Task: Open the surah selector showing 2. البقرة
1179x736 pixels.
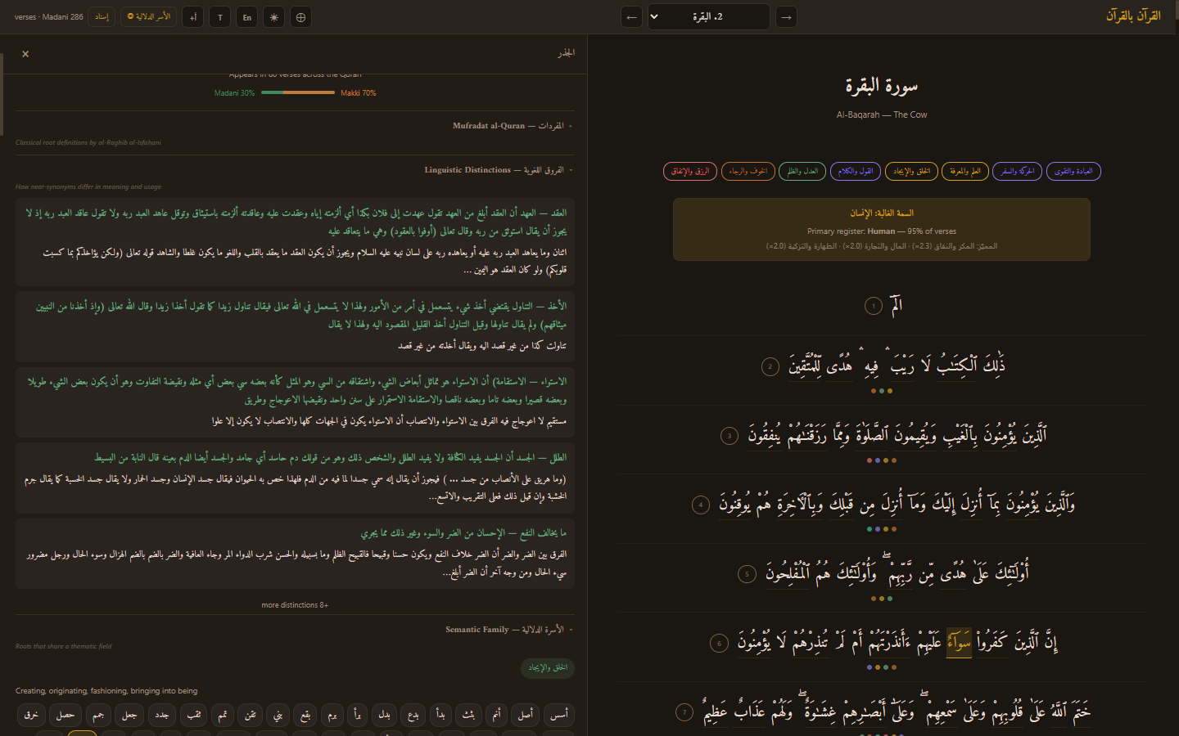Action: 708,17
